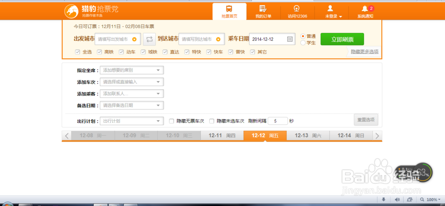Select the 12-13 周六 date tab
The image size is (445, 206).
(308, 136)
